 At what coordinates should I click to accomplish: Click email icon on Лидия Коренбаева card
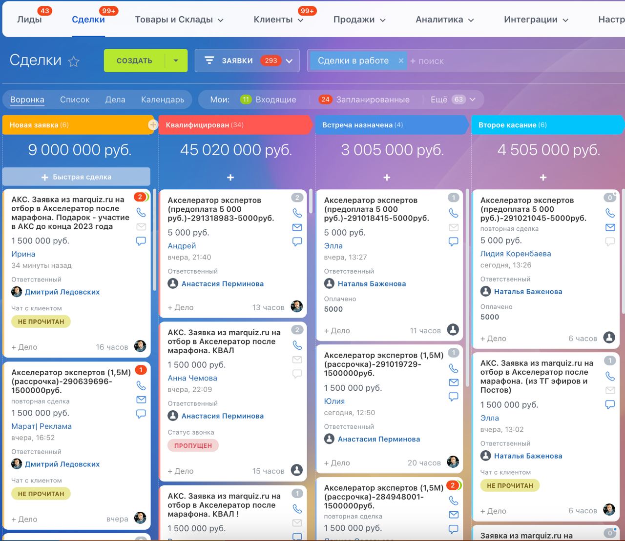[x=610, y=227]
